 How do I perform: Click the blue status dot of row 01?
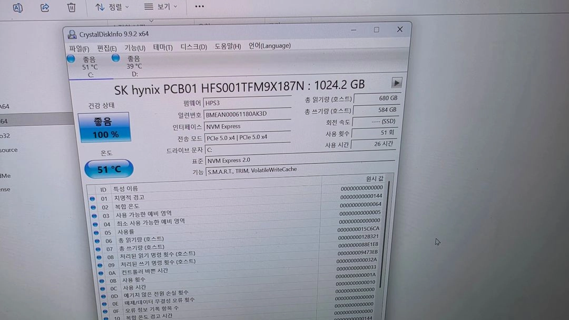pos(92,199)
